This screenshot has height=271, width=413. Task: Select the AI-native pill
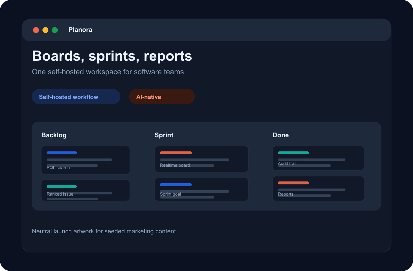(x=162, y=97)
